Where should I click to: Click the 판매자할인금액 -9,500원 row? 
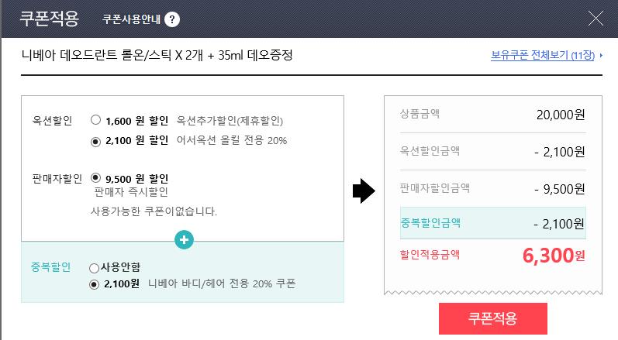tap(492, 187)
